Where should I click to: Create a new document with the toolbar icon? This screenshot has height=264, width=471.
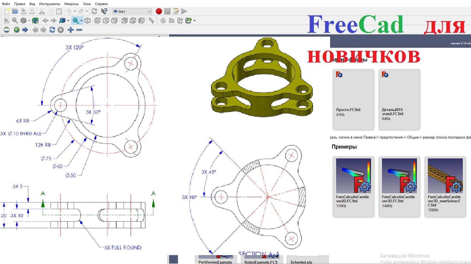(x=7, y=11)
